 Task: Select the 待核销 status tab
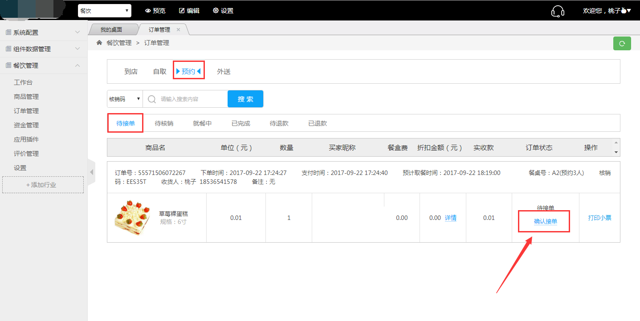pos(164,123)
